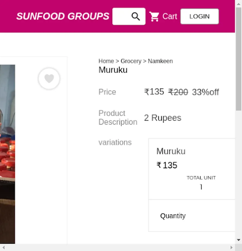
Task: Go to Home in the breadcrumb
Action: pos(106,61)
